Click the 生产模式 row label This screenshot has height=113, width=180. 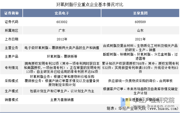[11, 91]
